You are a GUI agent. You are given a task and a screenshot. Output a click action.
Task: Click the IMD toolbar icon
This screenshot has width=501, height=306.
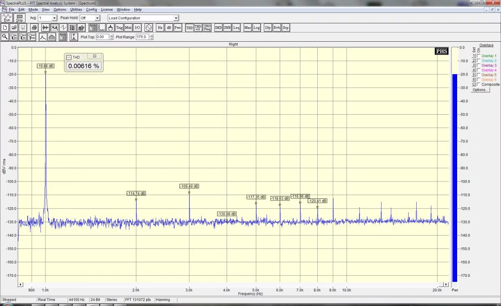(x=218, y=28)
